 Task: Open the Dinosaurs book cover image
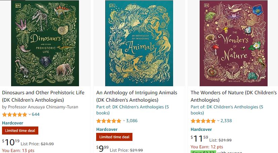pyautogui.click(x=45, y=43)
